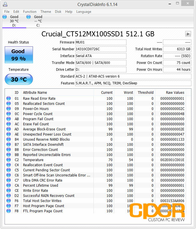This screenshot has width=196, height=229.
Task: Click the status icon for Error Correction Count
Action: (9, 149)
